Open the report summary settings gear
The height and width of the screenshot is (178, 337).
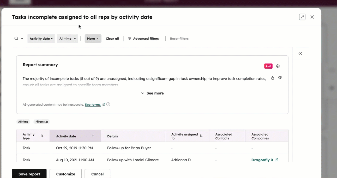pos(278,66)
